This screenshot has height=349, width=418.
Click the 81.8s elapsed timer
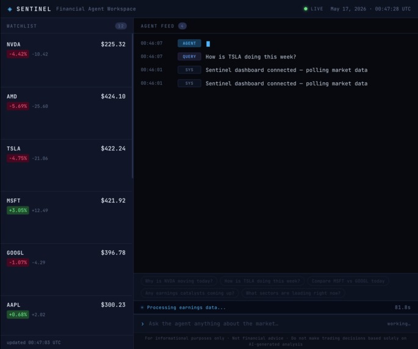(403, 308)
